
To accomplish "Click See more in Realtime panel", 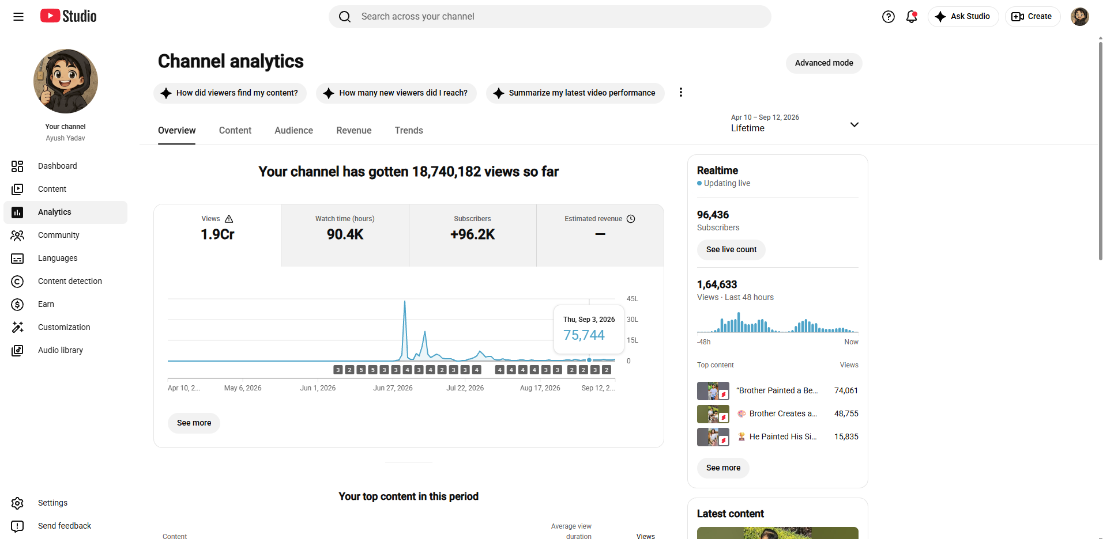I will click(723, 468).
